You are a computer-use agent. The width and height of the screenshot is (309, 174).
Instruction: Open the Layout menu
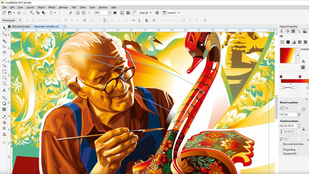tap(30, 7)
